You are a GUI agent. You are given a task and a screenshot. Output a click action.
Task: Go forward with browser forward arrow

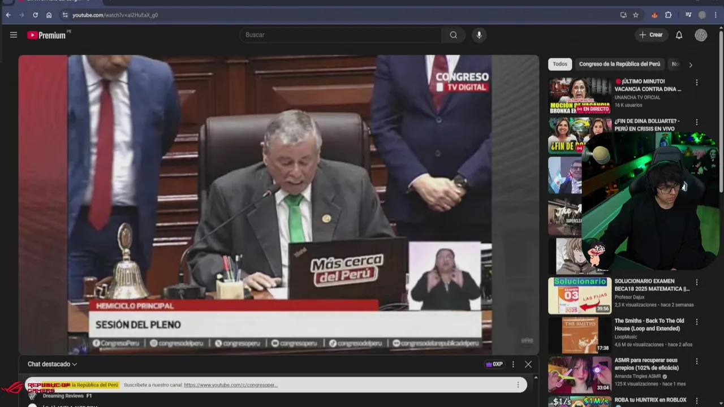coord(21,15)
